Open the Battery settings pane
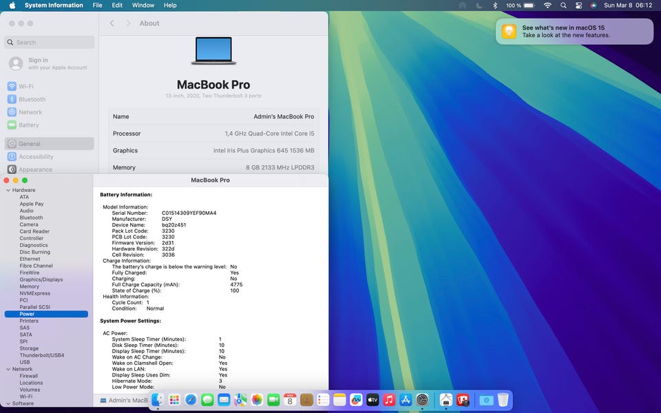661x413 pixels. tap(29, 125)
